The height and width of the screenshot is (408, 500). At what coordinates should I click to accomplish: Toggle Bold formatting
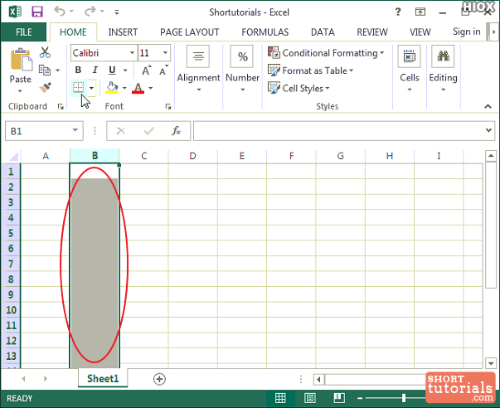[x=78, y=70]
